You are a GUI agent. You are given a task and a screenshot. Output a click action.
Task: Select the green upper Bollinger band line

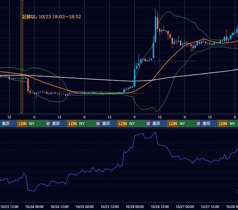[x=185, y=18]
